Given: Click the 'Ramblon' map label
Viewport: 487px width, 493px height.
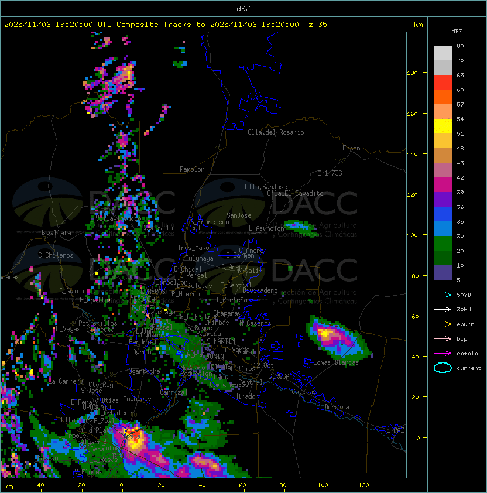Looking at the screenshot, I should pyautogui.click(x=192, y=169).
